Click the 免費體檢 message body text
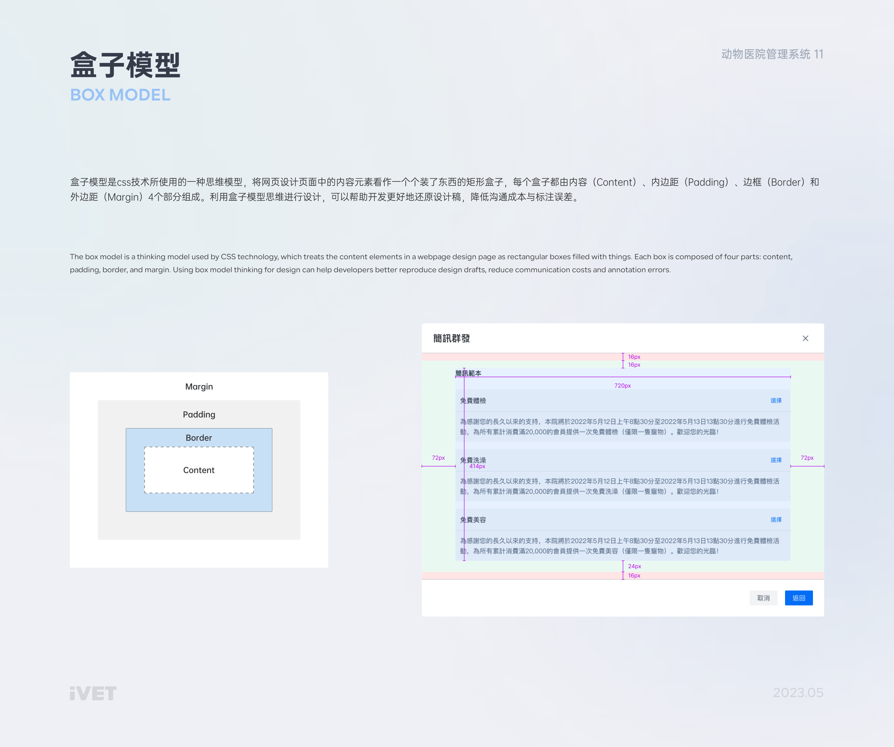Viewport: 894px width, 747px height. (619, 427)
